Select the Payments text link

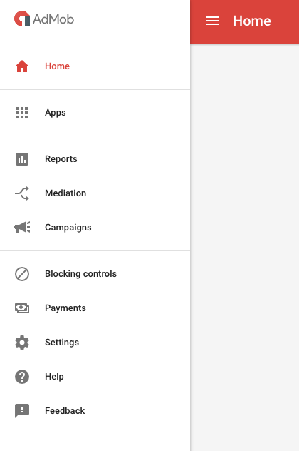pyautogui.click(x=65, y=308)
